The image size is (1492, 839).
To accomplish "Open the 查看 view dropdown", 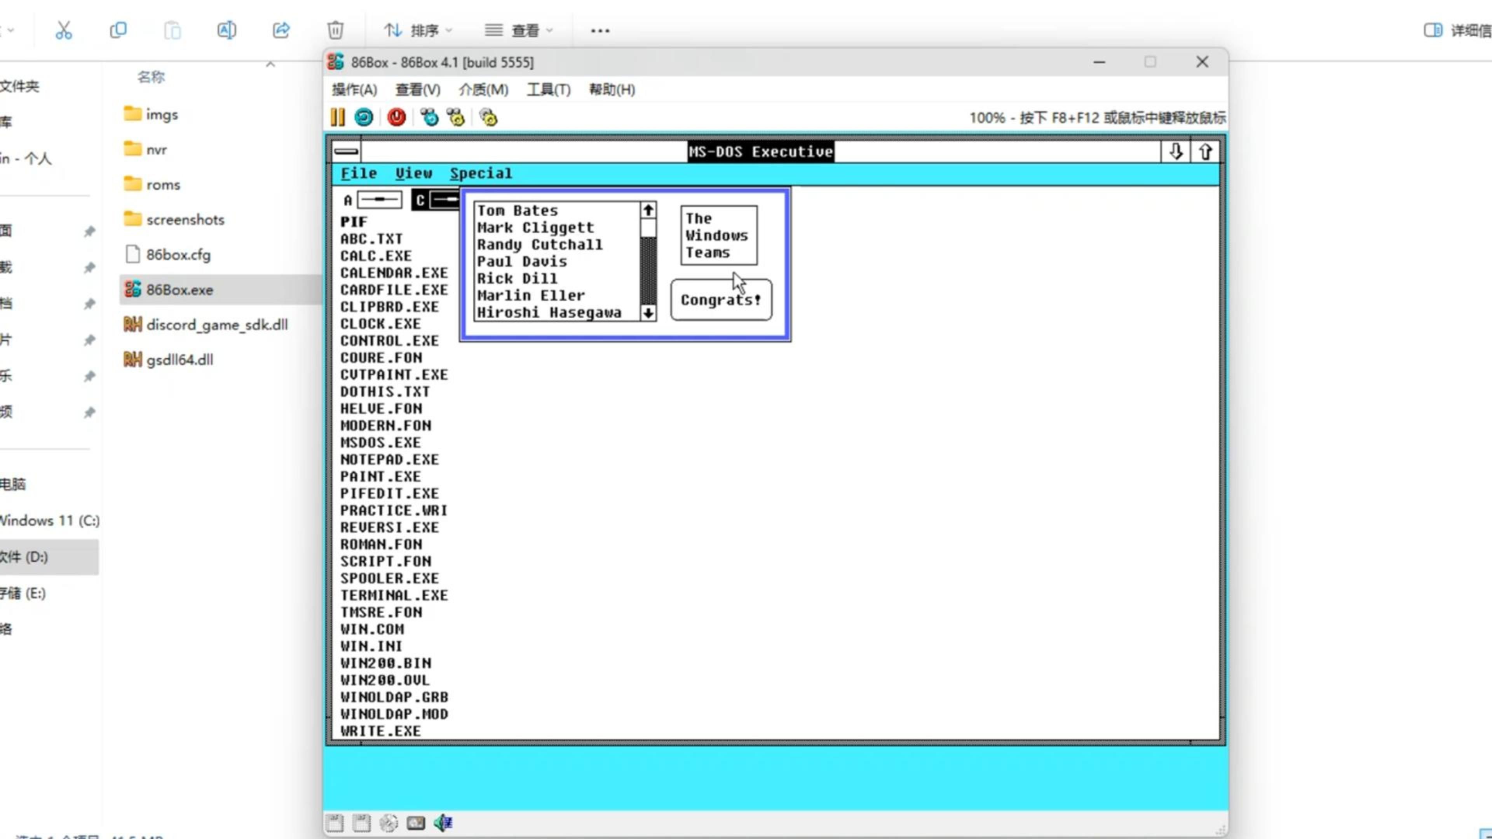I will tap(519, 30).
